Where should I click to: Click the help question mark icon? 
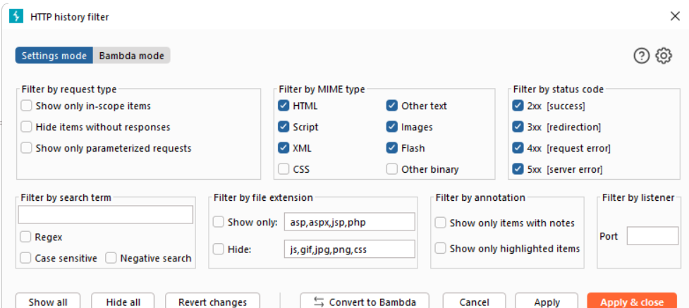[641, 56]
